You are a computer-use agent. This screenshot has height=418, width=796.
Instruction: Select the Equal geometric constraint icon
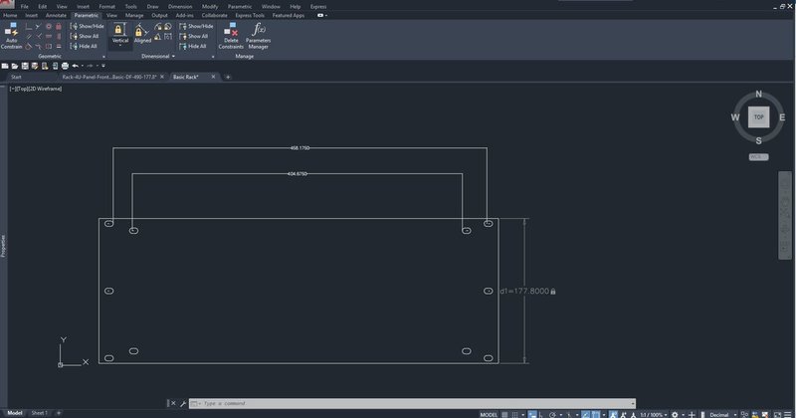pos(59,46)
